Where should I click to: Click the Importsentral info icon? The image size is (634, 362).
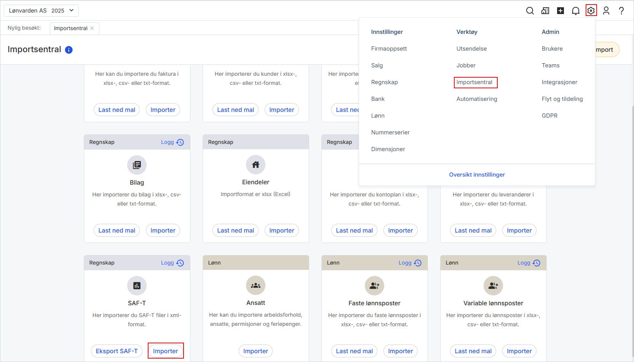[x=69, y=50]
